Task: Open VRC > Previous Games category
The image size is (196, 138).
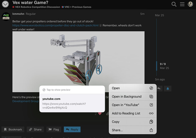Action: coord(76,7)
